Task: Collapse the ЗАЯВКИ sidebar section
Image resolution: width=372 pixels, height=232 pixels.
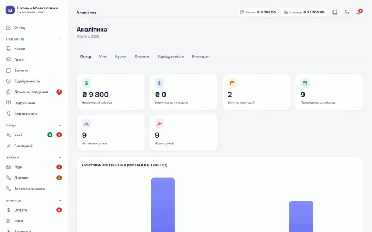Action: [x=60, y=157]
